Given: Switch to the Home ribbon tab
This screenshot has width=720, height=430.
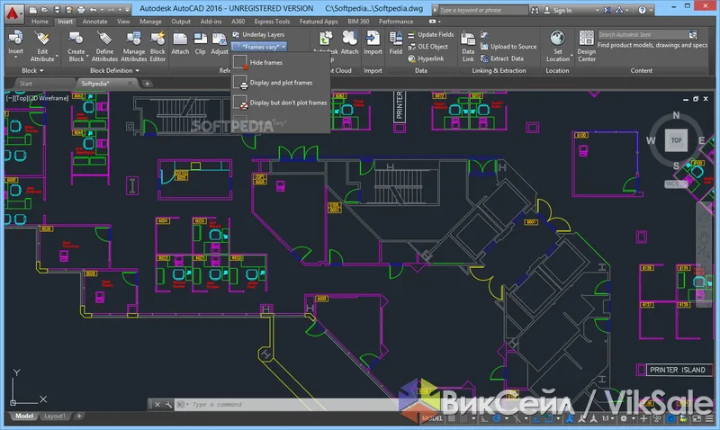Looking at the screenshot, I should (x=40, y=22).
